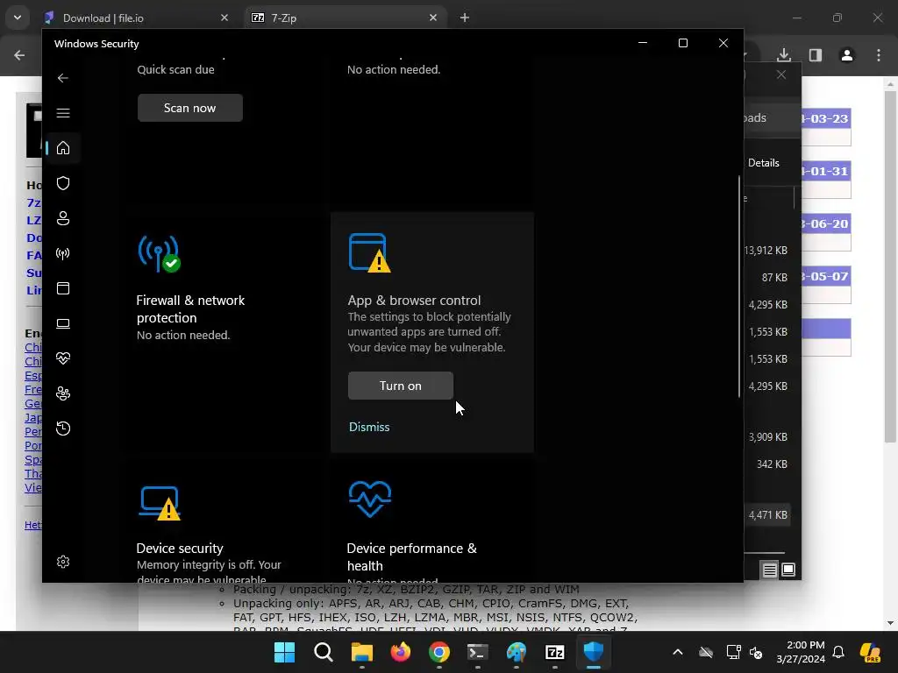Open Firewall & network protection heading
Viewport: 898px width, 673px height.
coord(190,309)
